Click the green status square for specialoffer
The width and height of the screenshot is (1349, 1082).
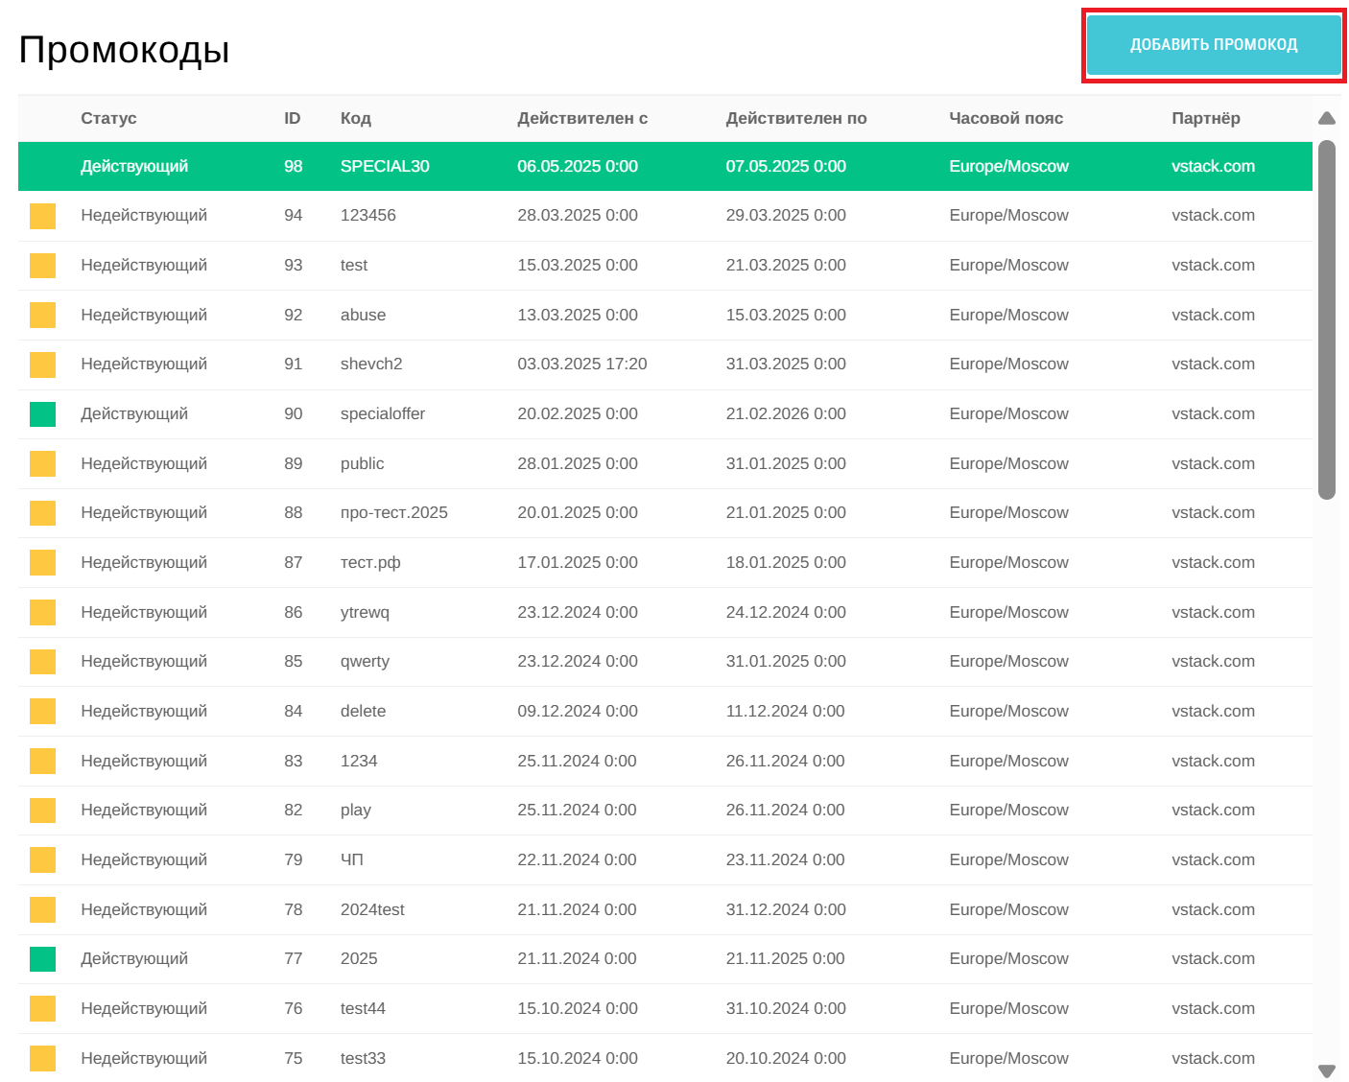point(42,414)
